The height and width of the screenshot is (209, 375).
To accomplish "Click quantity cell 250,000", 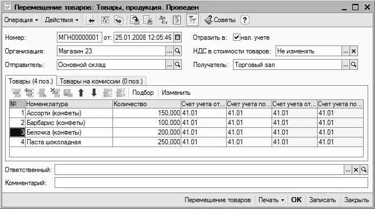I will [x=147, y=142].
